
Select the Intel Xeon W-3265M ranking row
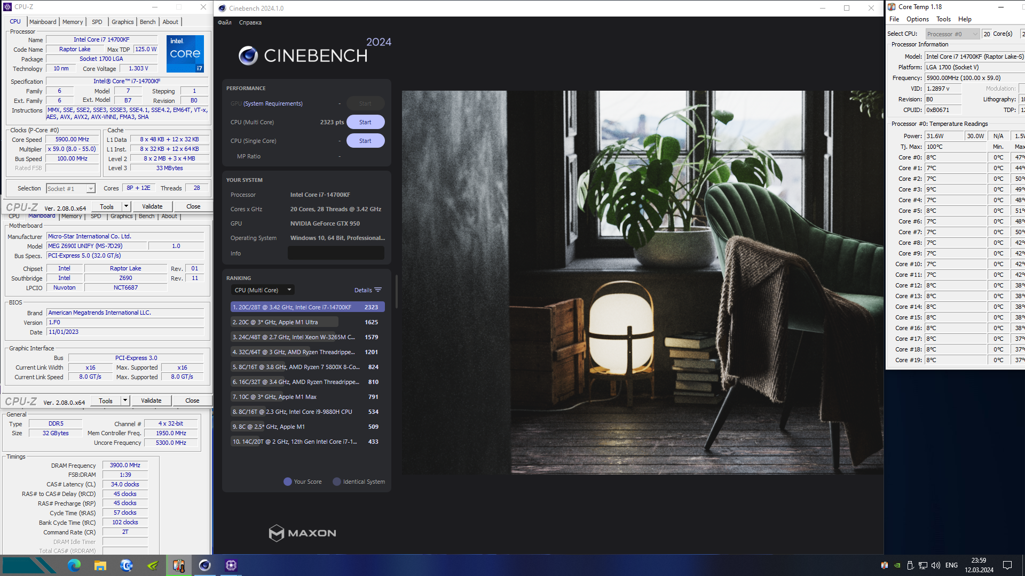tap(307, 337)
